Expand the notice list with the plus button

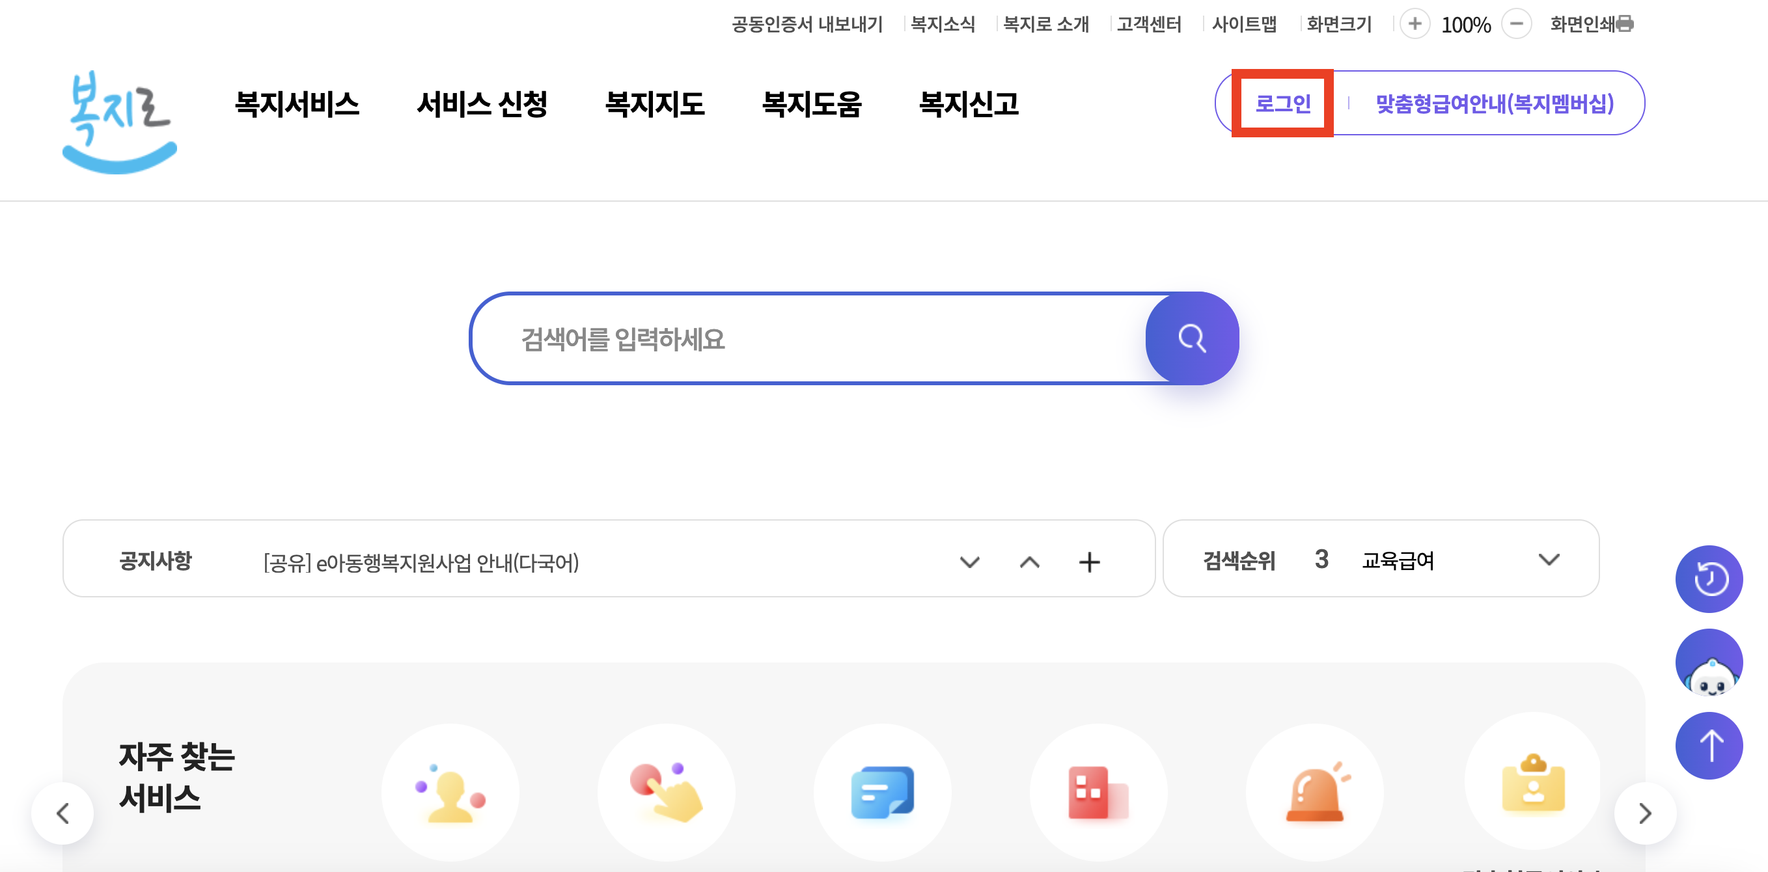coord(1090,562)
